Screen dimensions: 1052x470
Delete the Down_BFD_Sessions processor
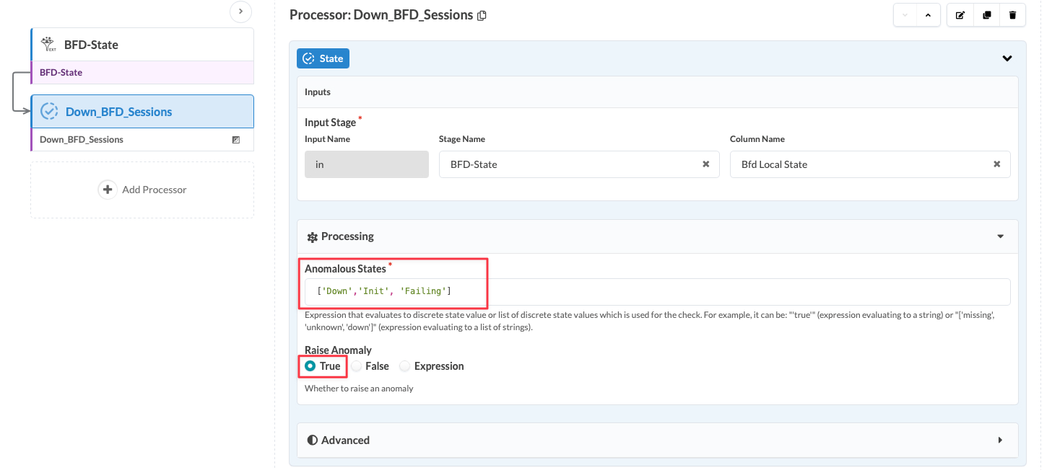pyautogui.click(x=1012, y=15)
